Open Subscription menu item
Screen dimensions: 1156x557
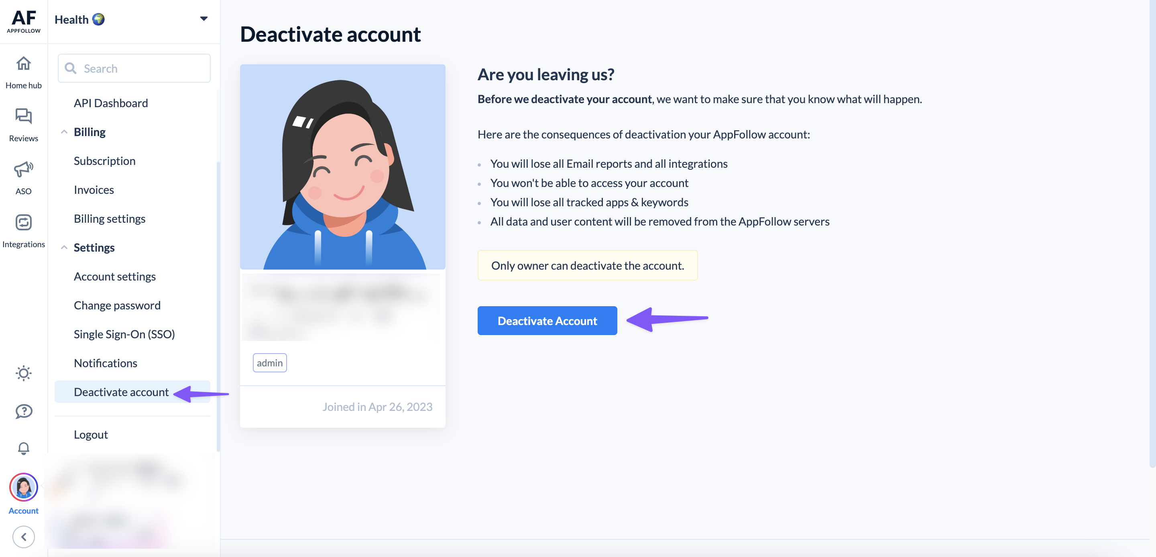pos(104,161)
